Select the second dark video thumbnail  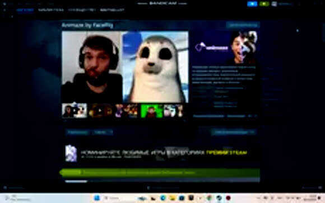click(x=100, y=111)
